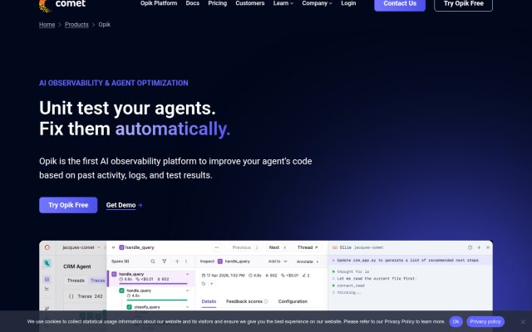532x332 pixels.
Task: Click the filter funnel icon in Spans panel
Action: 165,261
